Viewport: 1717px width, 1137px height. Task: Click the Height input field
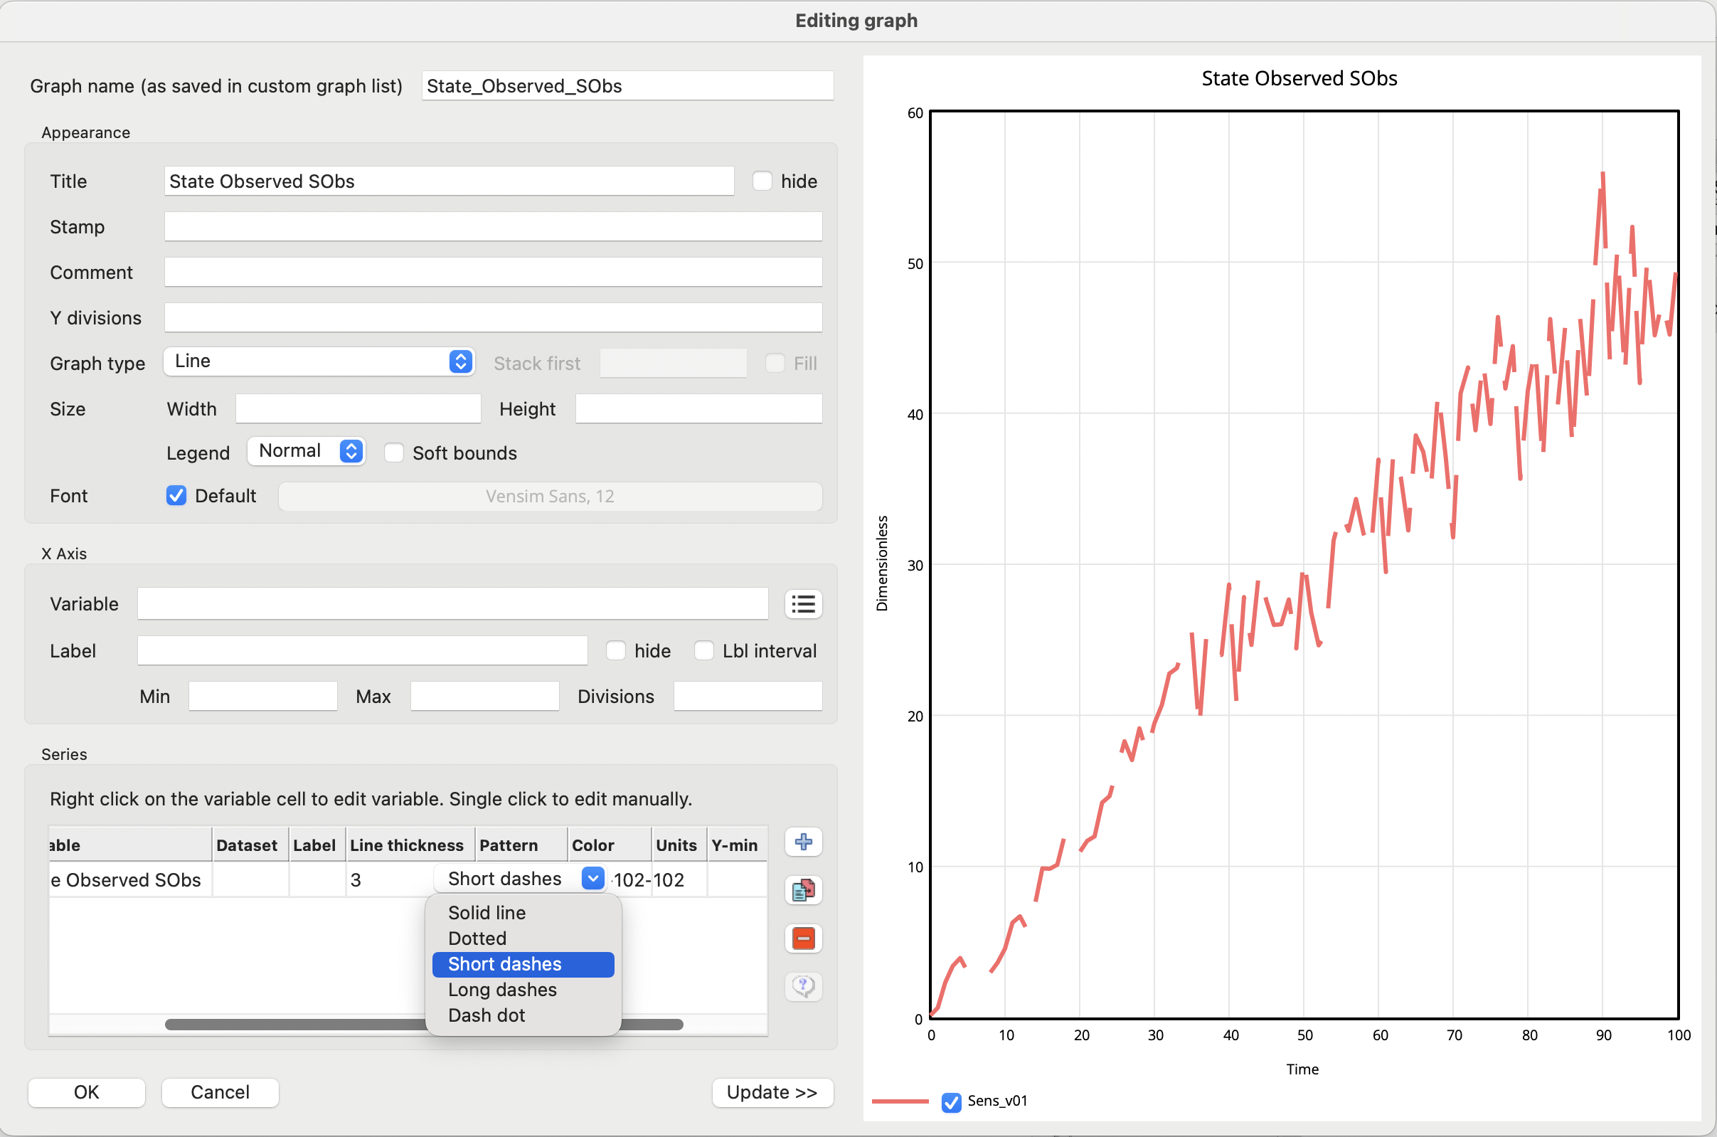[698, 408]
